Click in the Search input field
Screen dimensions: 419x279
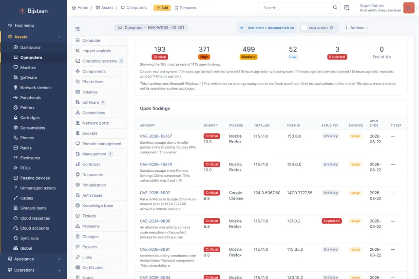click(x=297, y=8)
